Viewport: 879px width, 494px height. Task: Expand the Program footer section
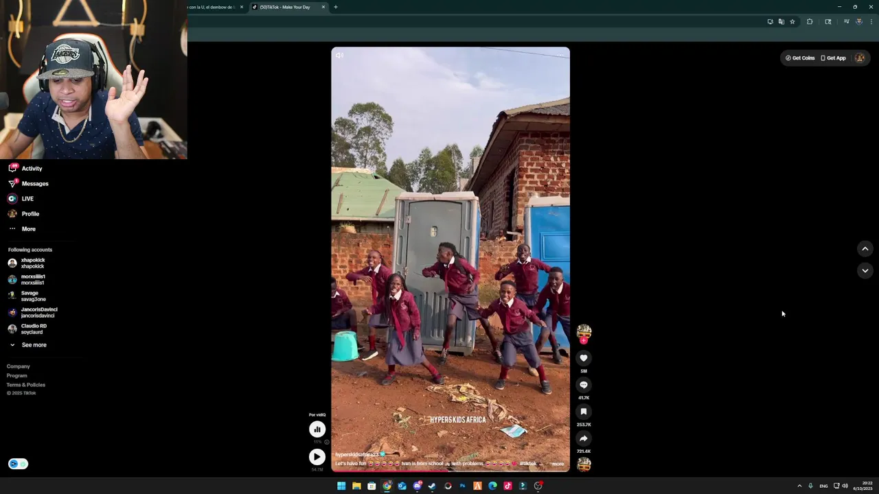pos(17,375)
